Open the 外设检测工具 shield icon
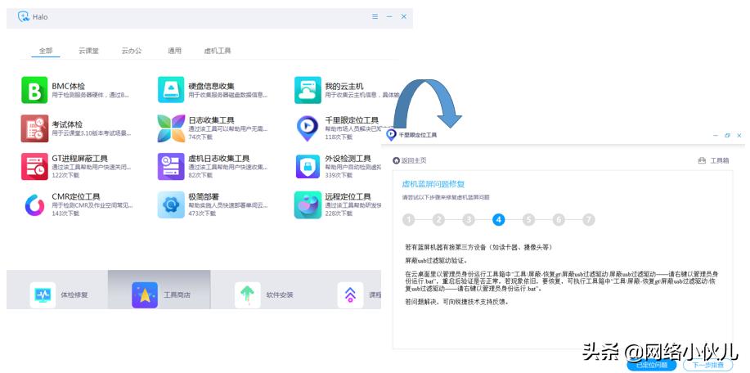 coord(308,166)
